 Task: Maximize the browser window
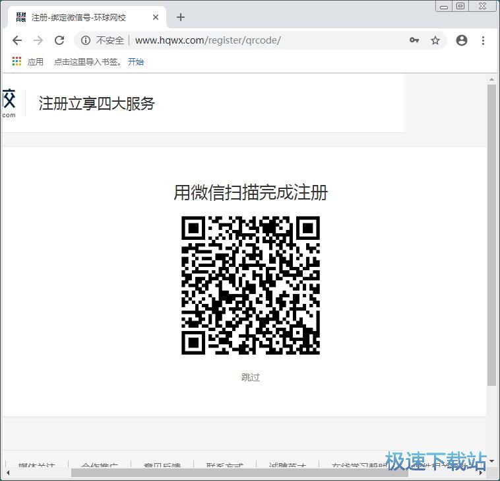point(460,6)
